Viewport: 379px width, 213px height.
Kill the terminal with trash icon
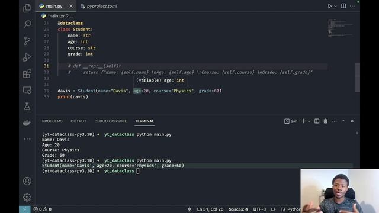pos(325,121)
